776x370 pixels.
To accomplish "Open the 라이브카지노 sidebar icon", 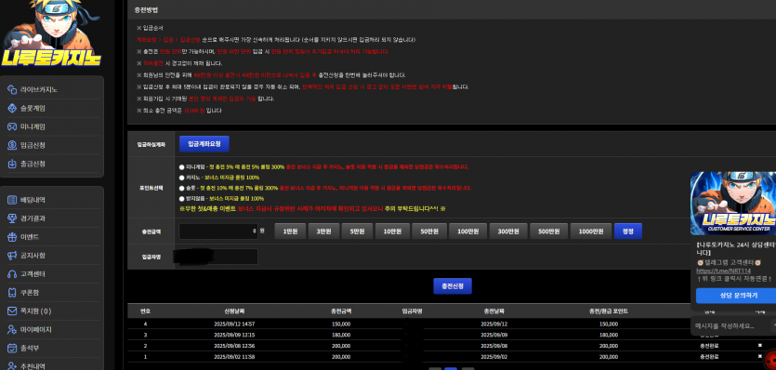I will (12, 89).
